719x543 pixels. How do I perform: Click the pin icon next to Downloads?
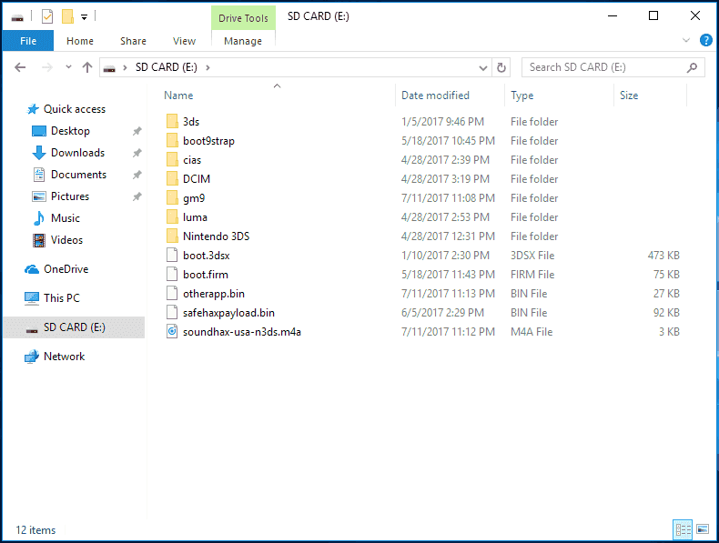(x=137, y=153)
